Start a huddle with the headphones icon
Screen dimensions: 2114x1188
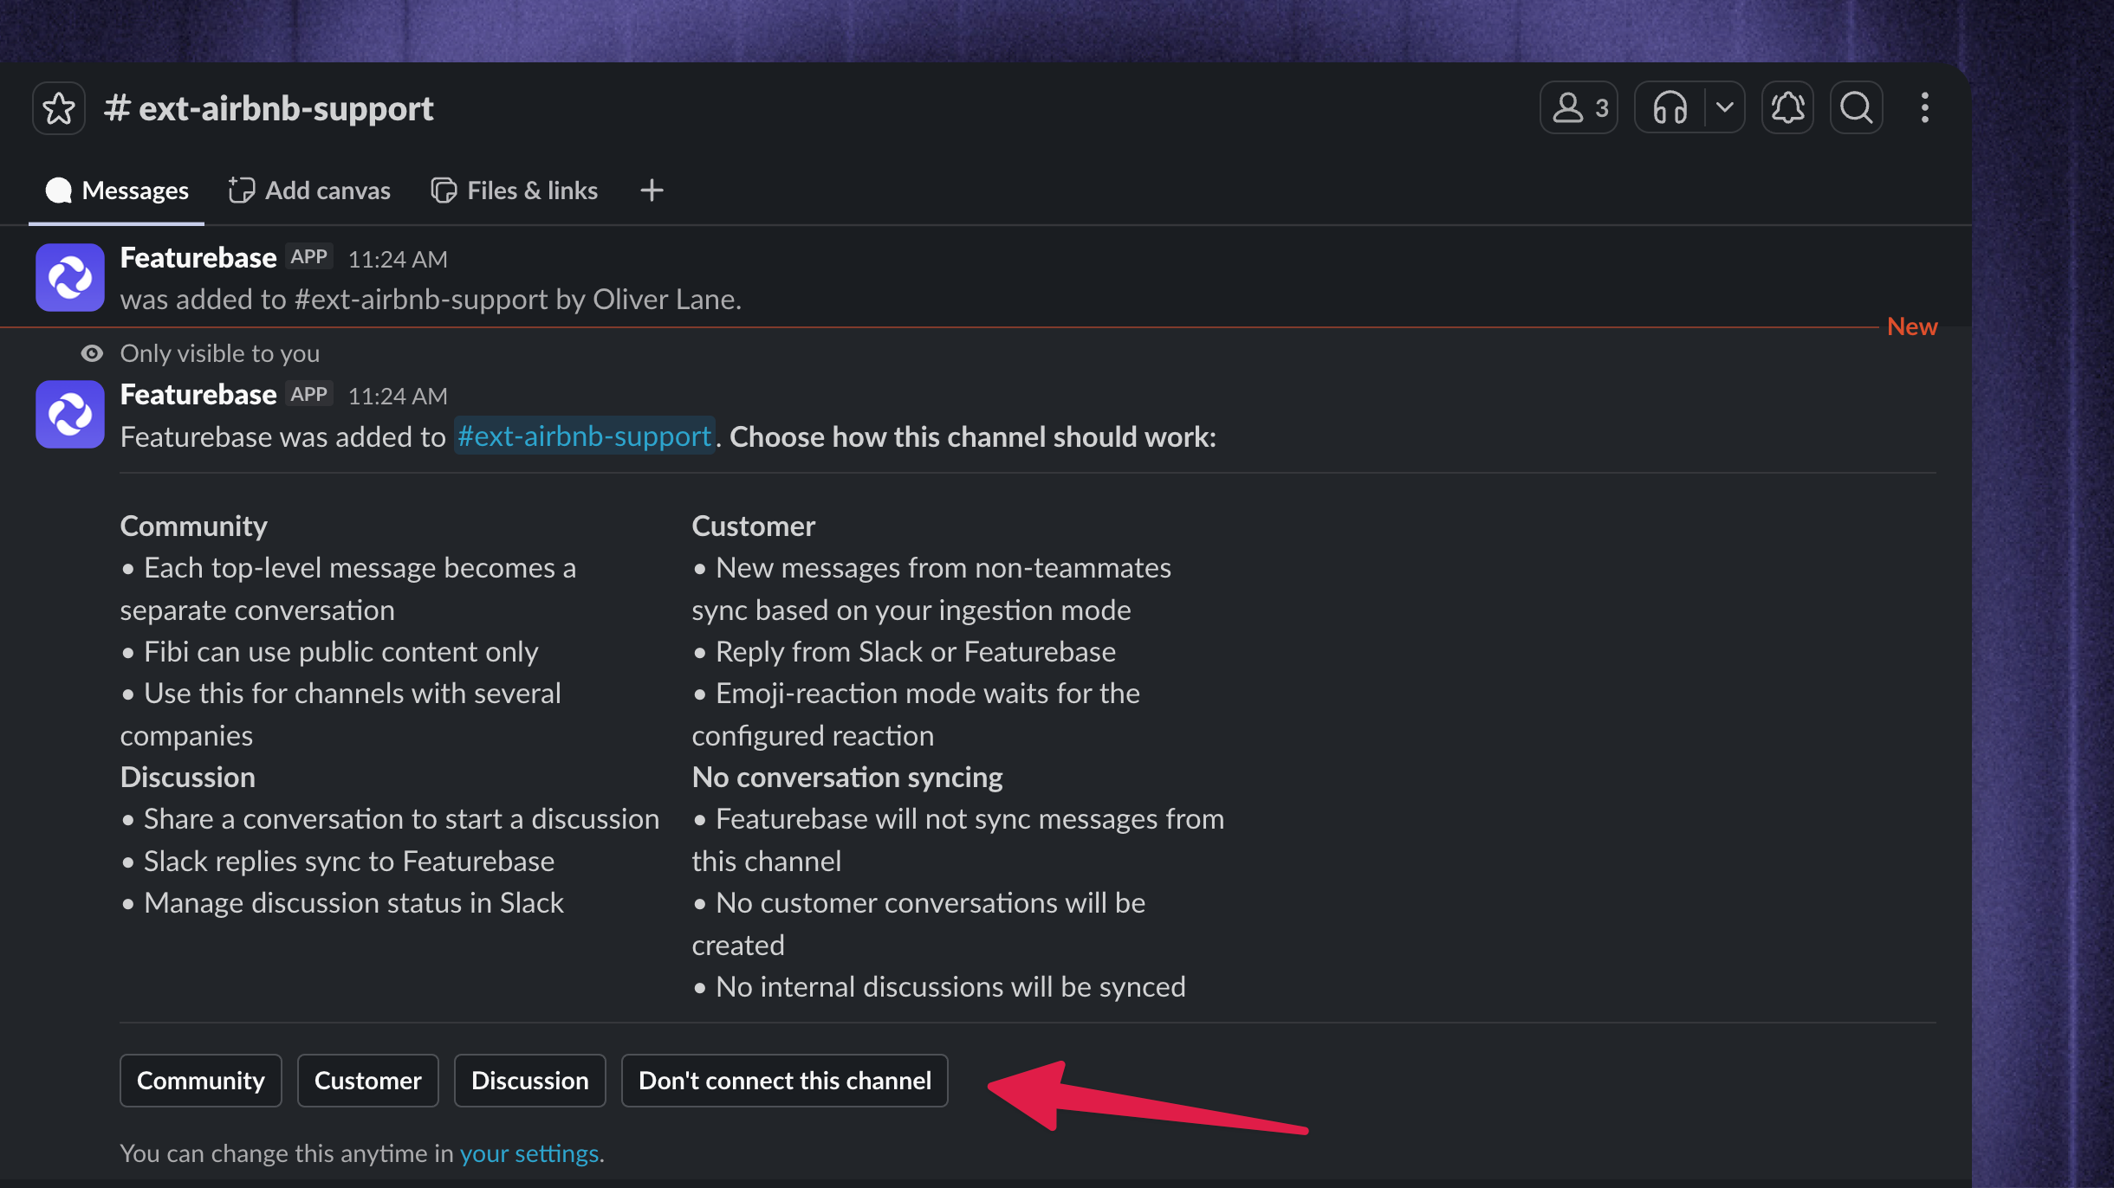1670,108
